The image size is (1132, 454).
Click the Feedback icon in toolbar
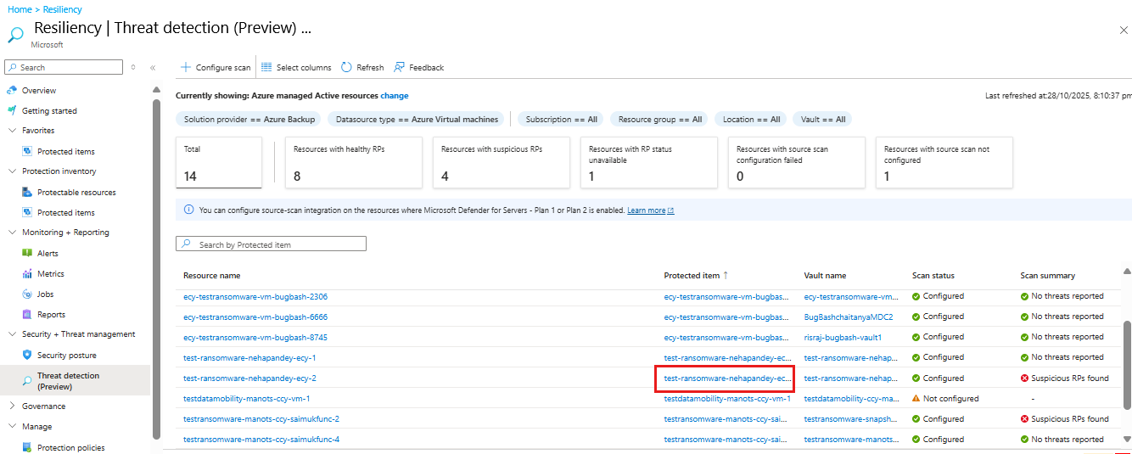[x=399, y=67]
